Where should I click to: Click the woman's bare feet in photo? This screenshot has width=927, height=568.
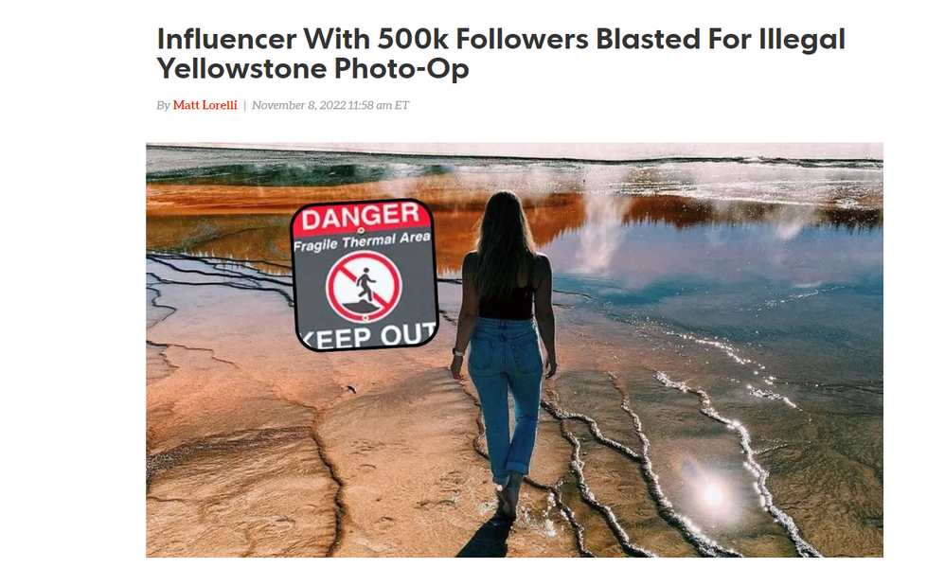508,500
